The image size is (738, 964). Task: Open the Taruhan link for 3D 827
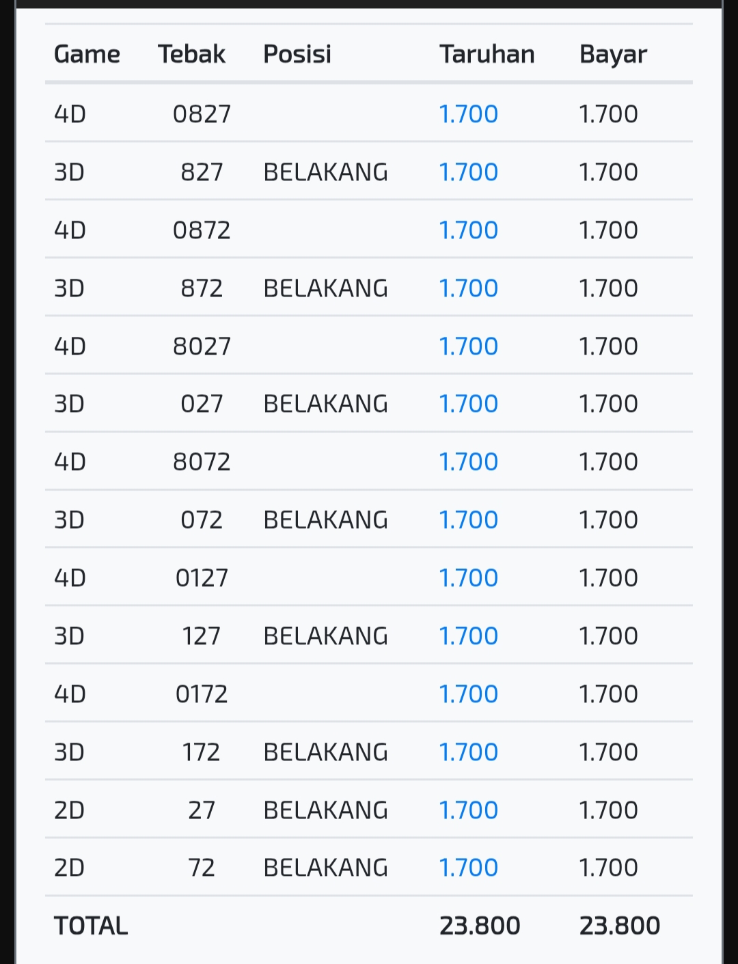[468, 172]
